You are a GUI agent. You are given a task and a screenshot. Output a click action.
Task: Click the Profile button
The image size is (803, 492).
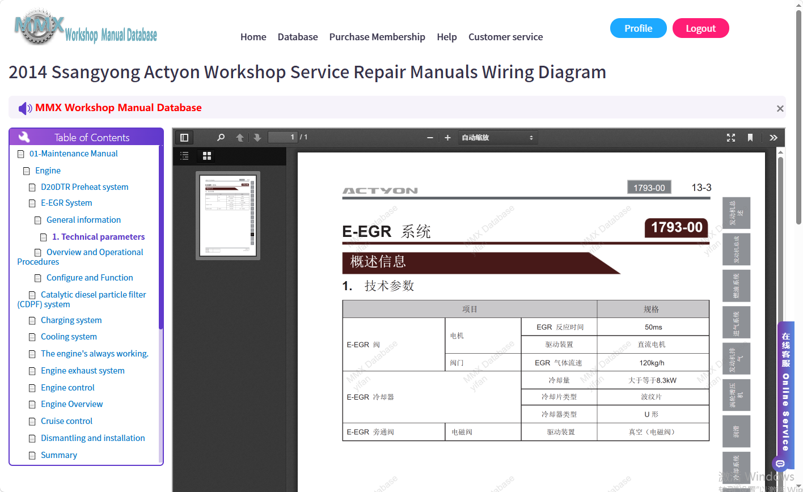point(639,28)
